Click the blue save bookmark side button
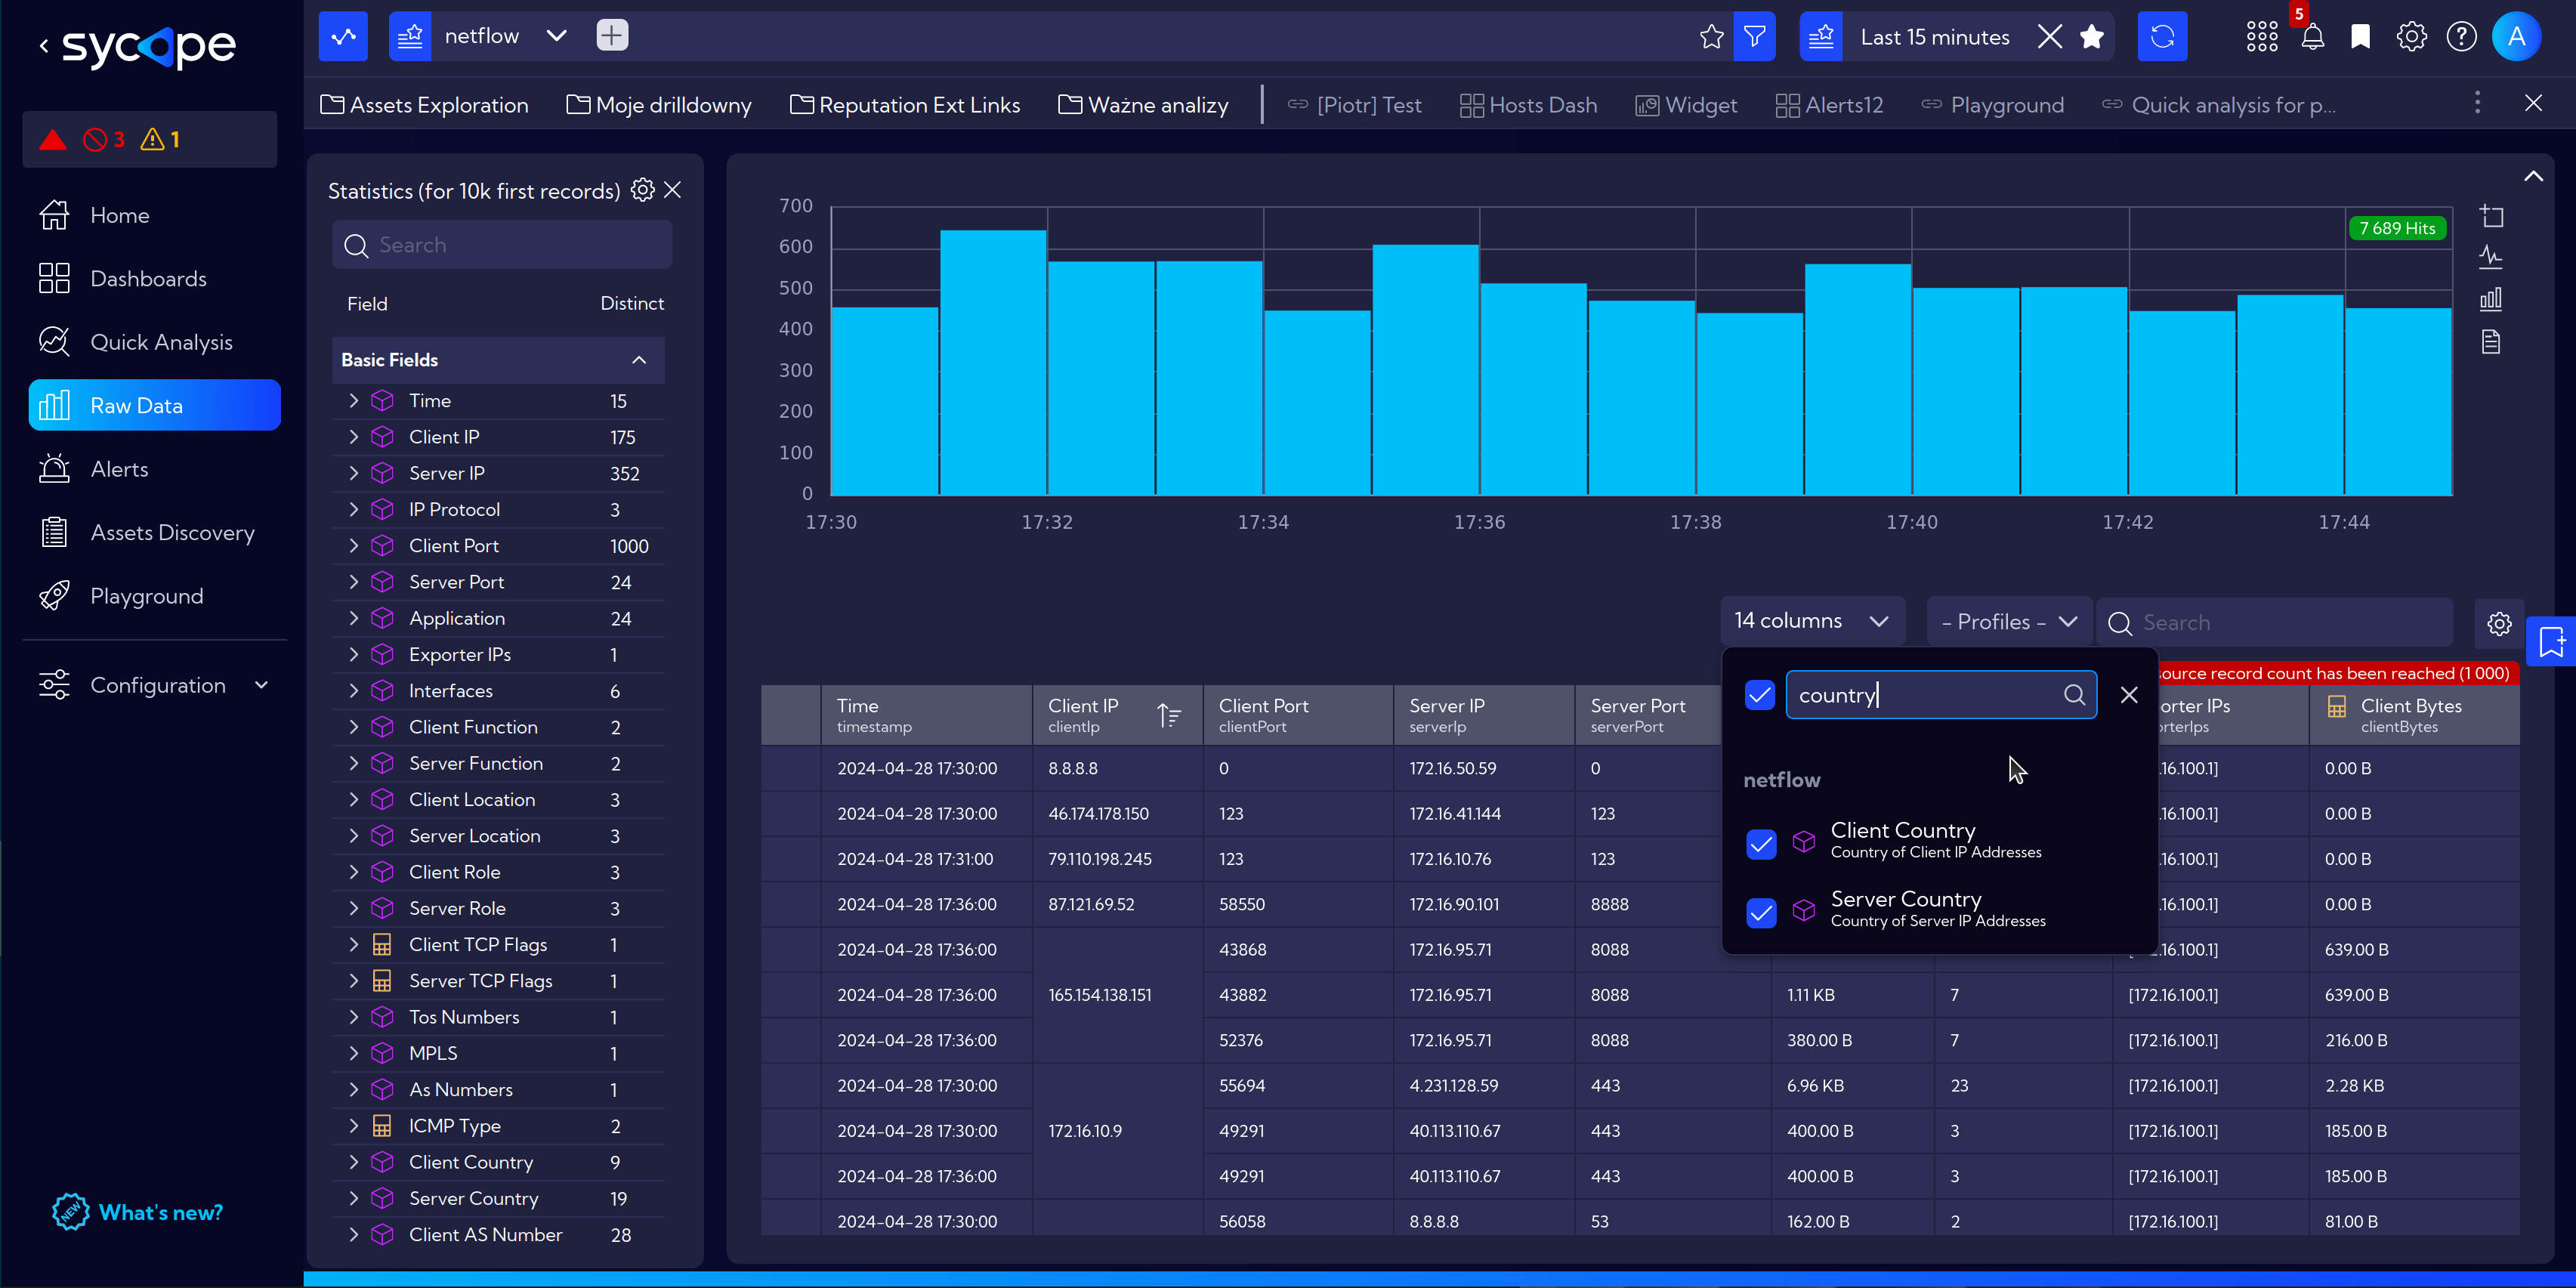 pyautogui.click(x=2551, y=641)
